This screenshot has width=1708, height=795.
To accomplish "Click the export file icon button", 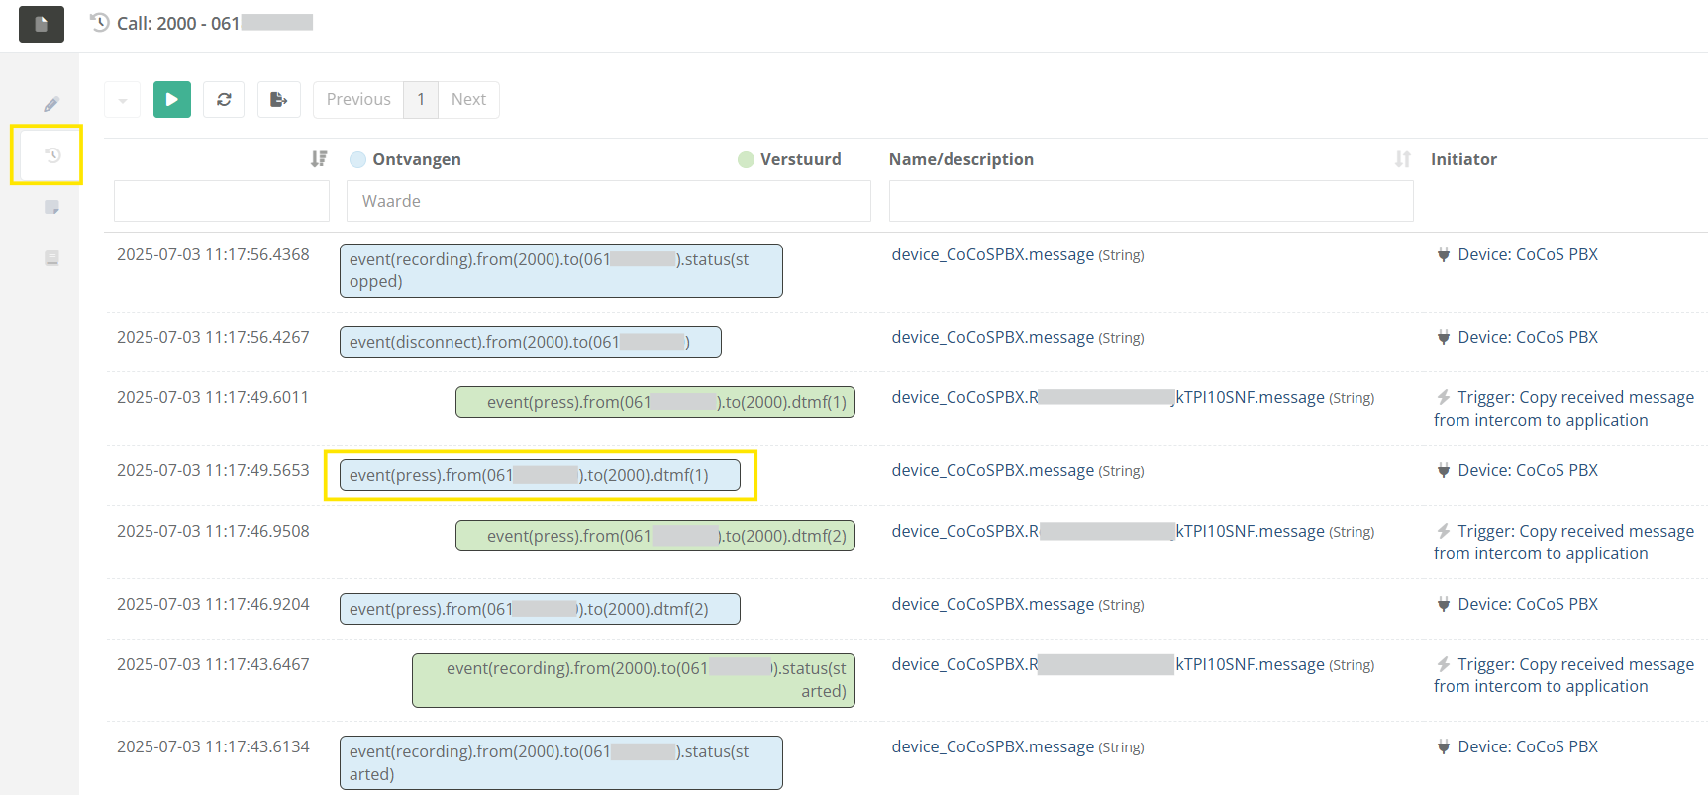I will click(x=278, y=99).
